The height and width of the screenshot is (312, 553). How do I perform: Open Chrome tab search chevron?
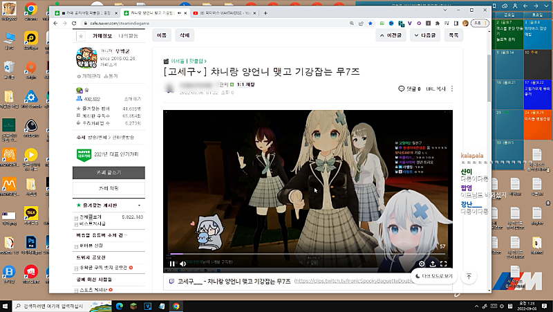pyautogui.click(x=445, y=10)
